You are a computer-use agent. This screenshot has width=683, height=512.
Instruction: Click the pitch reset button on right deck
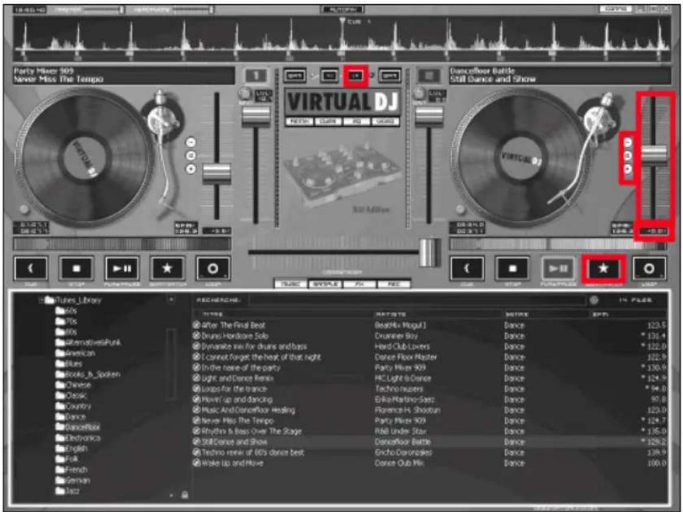click(628, 155)
